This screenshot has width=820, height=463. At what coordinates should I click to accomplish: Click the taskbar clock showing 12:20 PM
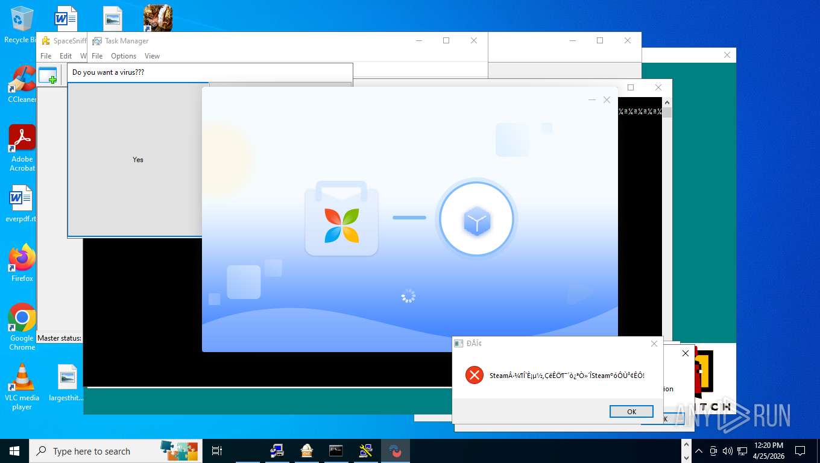[x=769, y=451]
